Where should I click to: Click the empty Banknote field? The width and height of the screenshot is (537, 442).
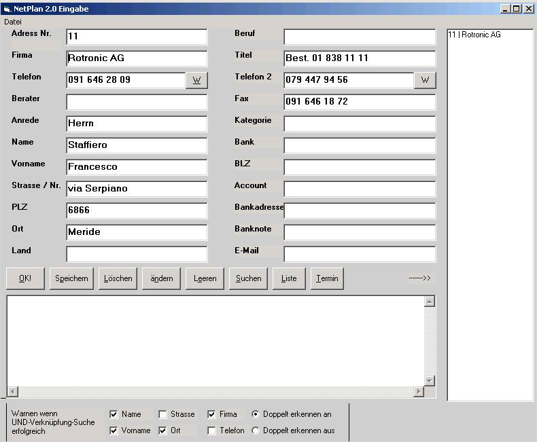(360, 232)
